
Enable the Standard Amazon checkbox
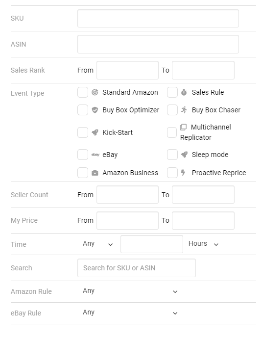[x=83, y=92]
